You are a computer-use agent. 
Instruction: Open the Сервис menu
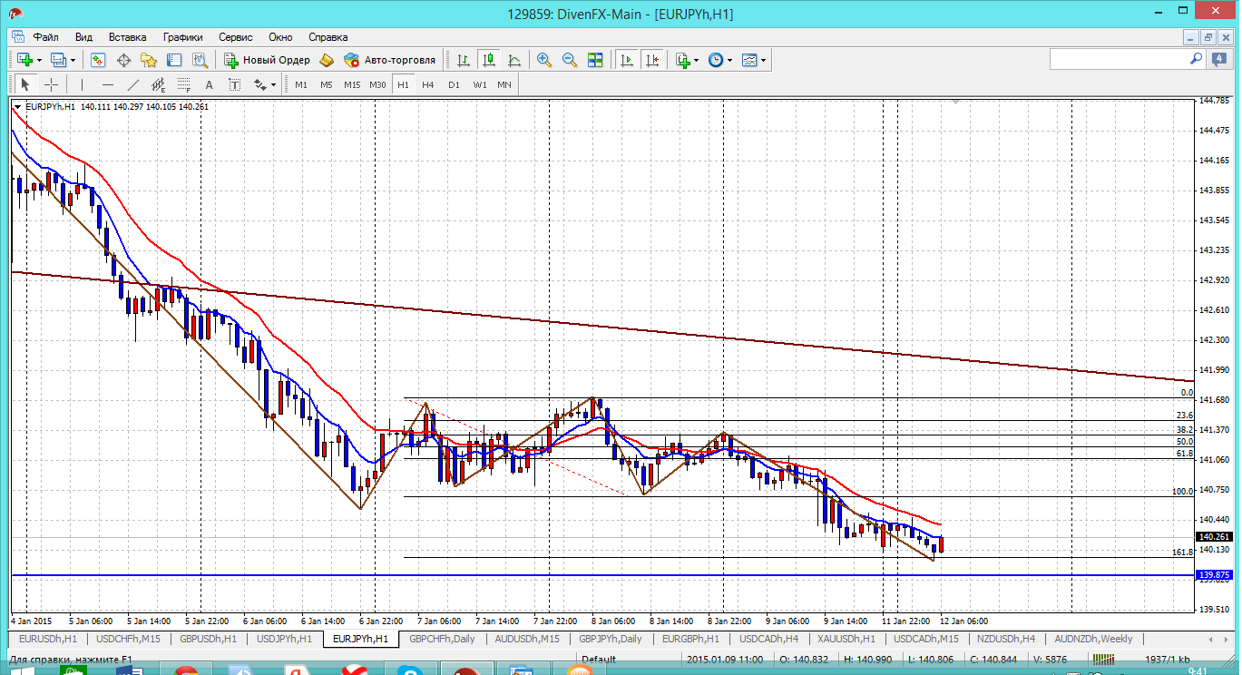[x=236, y=37]
